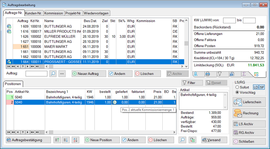270x149 pixels.
Task: Select the Sofort radio option
Action: pyautogui.click(x=237, y=87)
